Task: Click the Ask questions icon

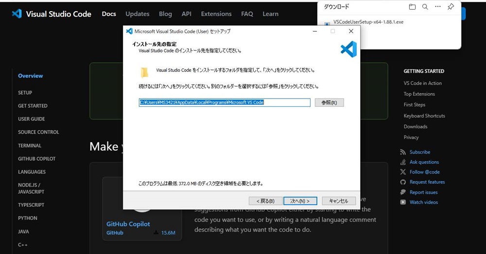Action: (x=403, y=162)
